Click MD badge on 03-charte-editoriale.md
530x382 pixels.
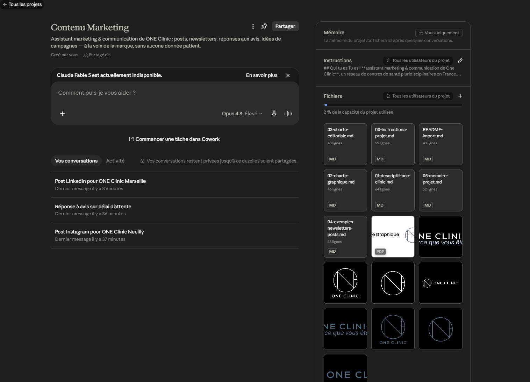[x=332, y=159]
